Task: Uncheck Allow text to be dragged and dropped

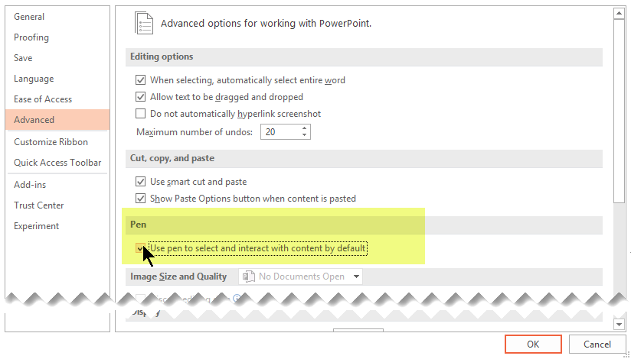Action: tap(140, 97)
